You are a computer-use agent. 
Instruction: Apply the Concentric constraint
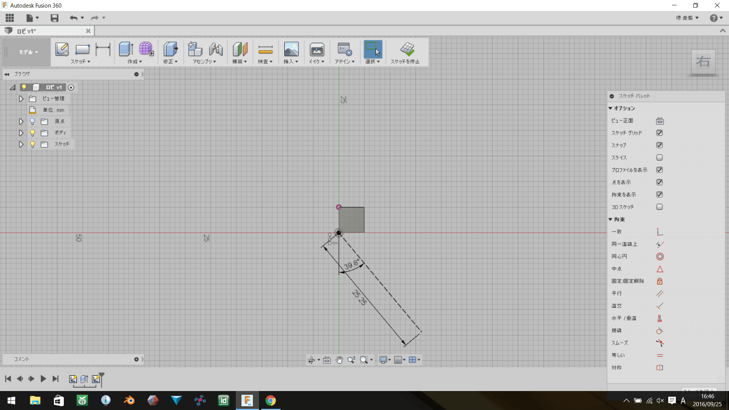(660, 257)
